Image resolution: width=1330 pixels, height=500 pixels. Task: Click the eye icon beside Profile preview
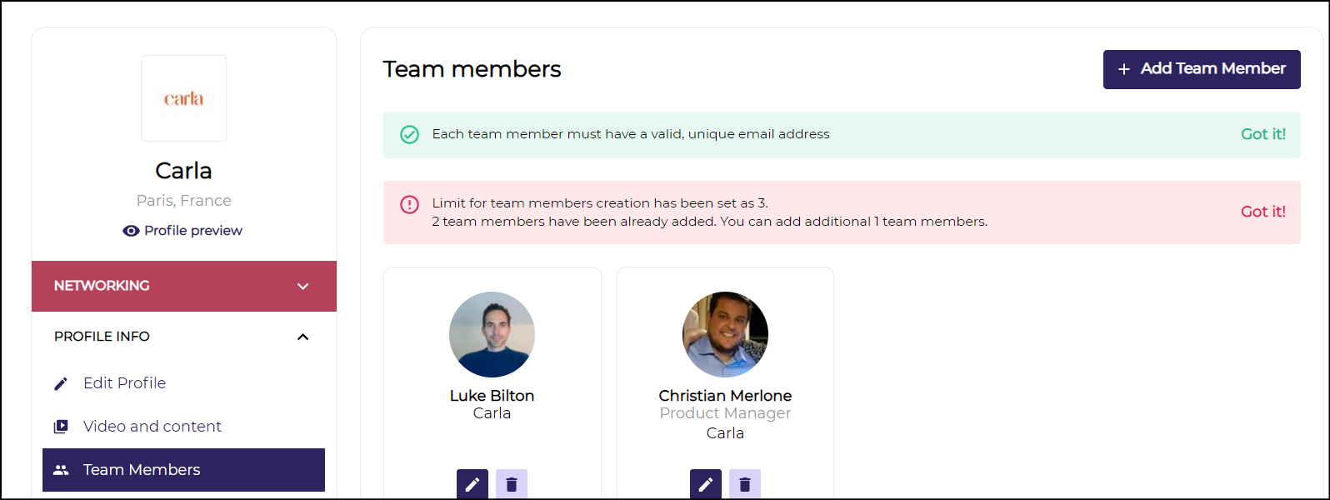tap(131, 231)
